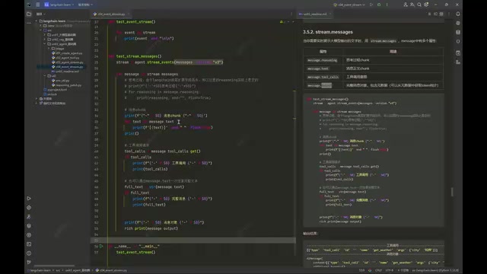Click the Debug bug icon in top toolbar
This screenshot has height=274, width=487.
pos(379,5)
